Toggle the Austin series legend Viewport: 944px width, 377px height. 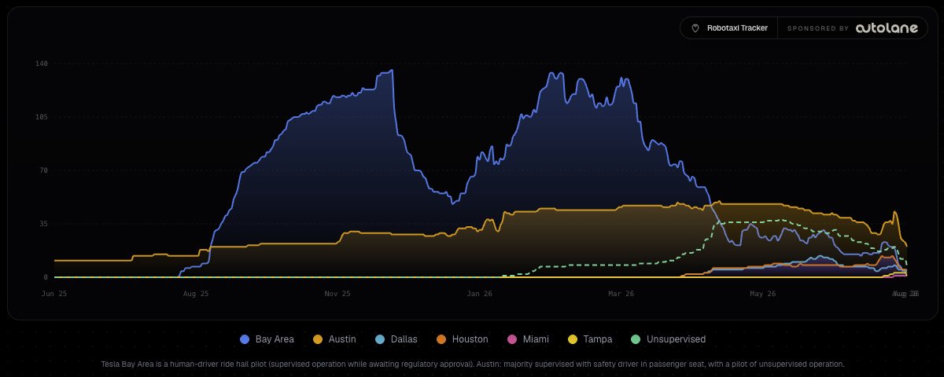coord(334,339)
